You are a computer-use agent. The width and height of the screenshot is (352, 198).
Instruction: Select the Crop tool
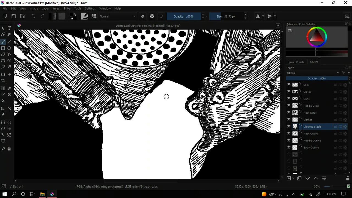[3, 81]
